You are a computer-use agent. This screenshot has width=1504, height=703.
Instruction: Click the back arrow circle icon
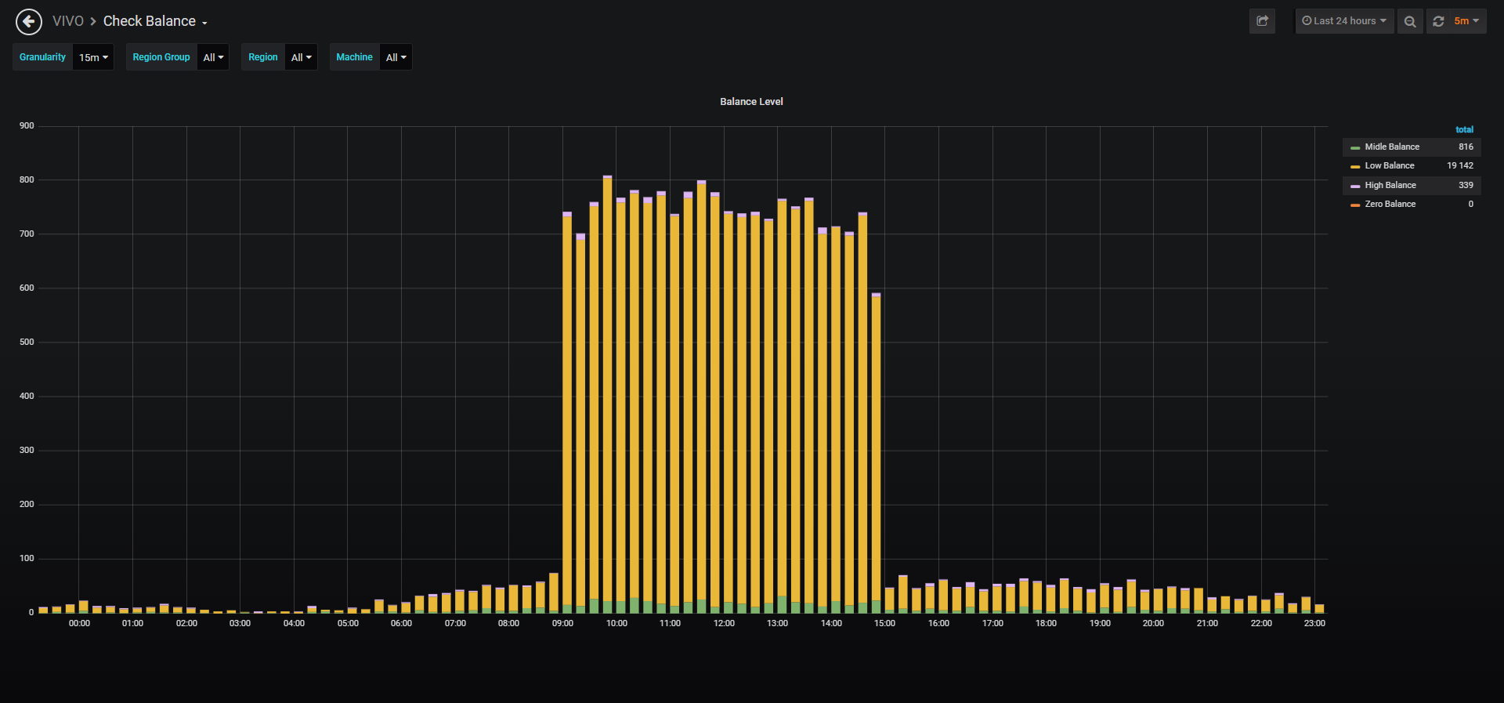[x=29, y=21]
